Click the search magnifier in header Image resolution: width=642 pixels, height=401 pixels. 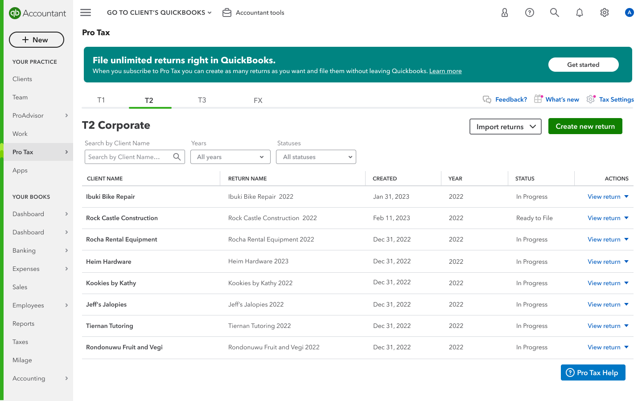pyautogui.click(x=555, y=12)
